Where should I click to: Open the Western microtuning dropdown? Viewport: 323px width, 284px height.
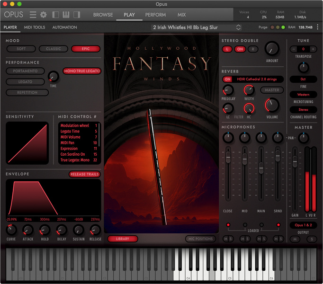[303, 95]
